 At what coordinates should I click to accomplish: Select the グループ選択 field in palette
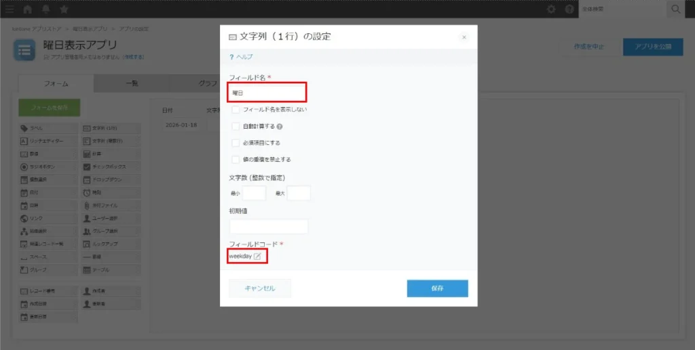(111, 231)
